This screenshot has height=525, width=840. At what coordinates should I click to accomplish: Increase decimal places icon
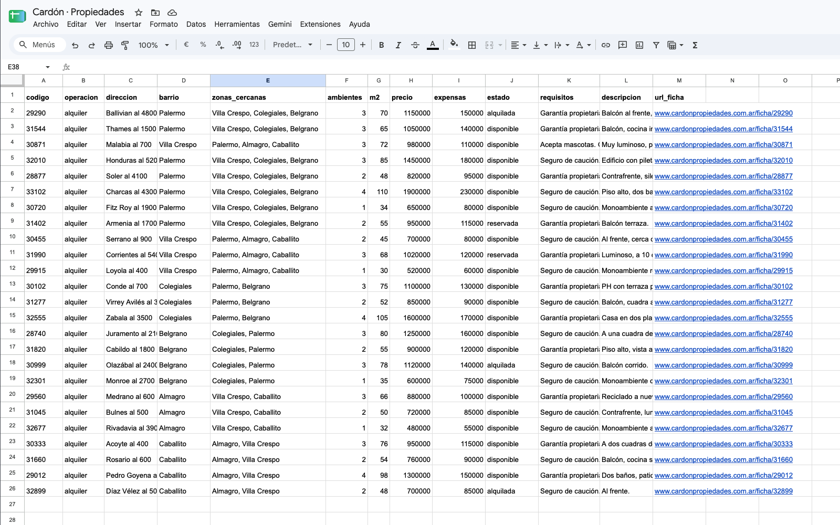coord(237,45)
